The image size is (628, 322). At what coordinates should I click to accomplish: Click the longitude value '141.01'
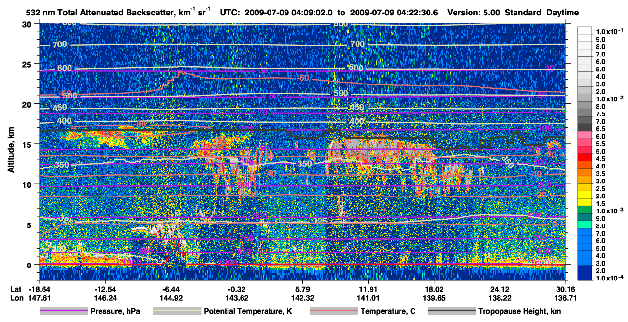(x=368, y=298)
